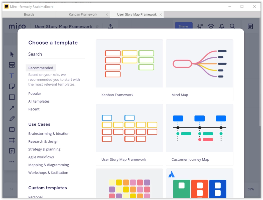
Task: Open the 55% zoom level control
Action: click(251, 189)
